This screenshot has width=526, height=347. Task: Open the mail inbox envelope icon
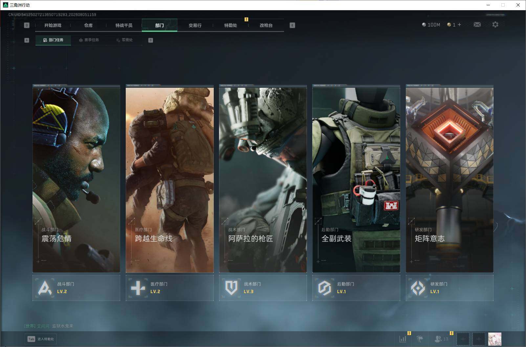tap(477, 25)
